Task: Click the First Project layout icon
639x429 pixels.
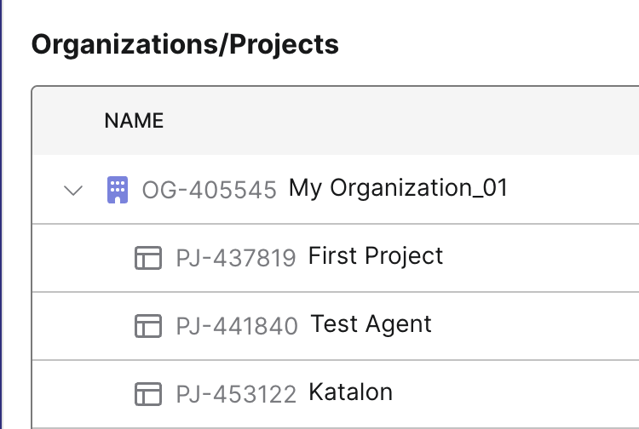Action: [148, 257]
